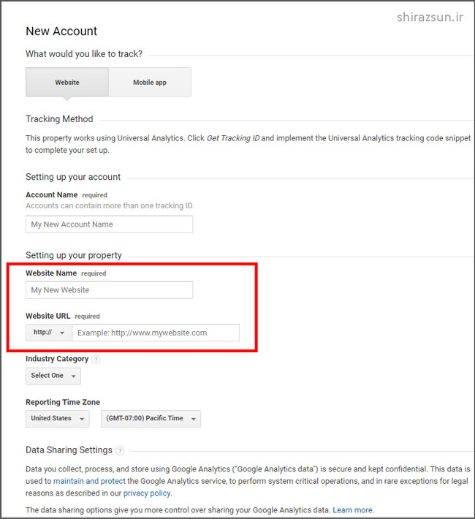Viewport: 475px width, 519px height.
Task: Follow the privacy policy link
Action: (147, 493)
